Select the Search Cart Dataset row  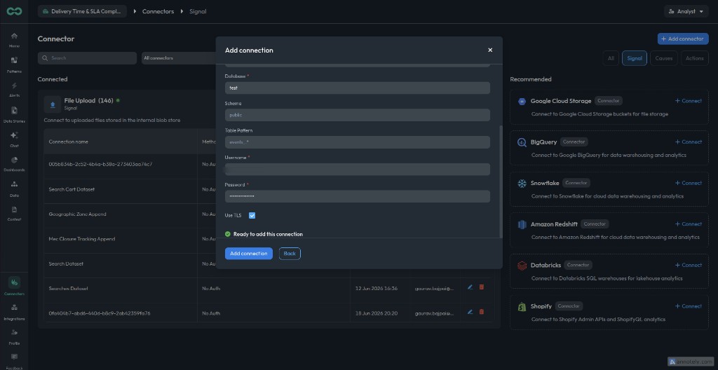click(x=121, y=190)
